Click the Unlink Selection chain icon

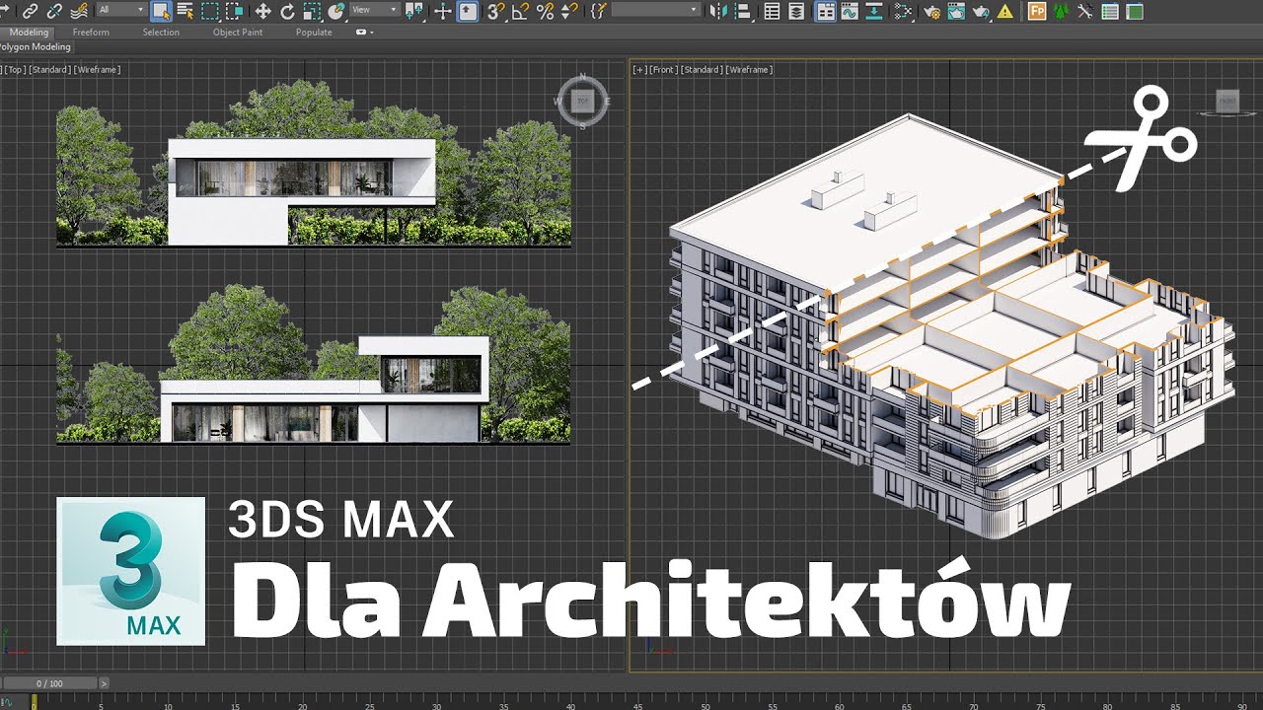54,11
